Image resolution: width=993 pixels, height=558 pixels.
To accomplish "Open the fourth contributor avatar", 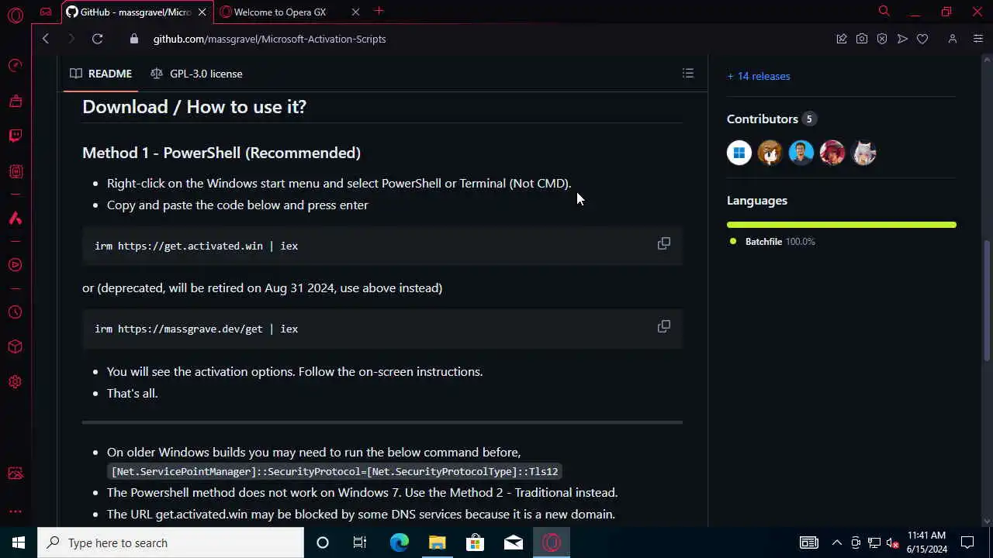I will 832,153.
